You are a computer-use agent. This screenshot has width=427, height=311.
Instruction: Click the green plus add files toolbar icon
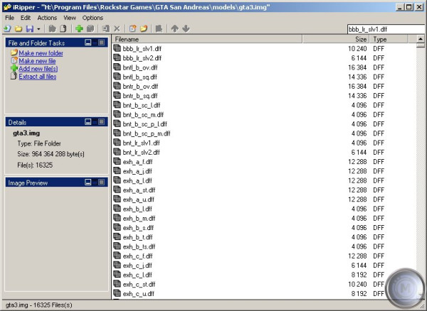coord(80,28)
